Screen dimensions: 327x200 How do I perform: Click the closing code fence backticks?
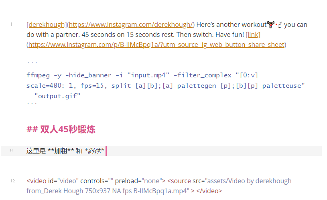pyautogui.click(x=32, y=105)
